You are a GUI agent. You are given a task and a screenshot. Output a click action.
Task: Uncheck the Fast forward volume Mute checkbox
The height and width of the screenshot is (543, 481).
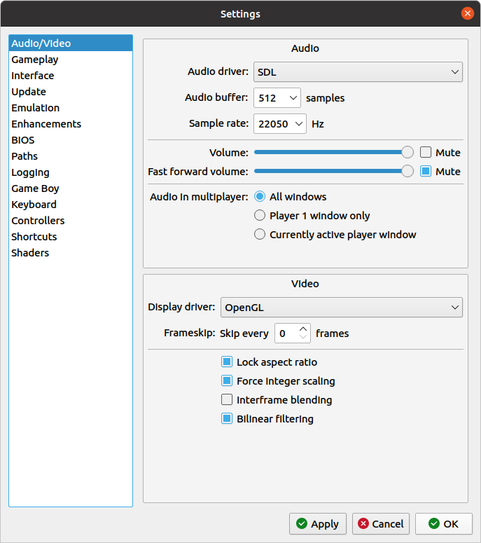(426, 172)
